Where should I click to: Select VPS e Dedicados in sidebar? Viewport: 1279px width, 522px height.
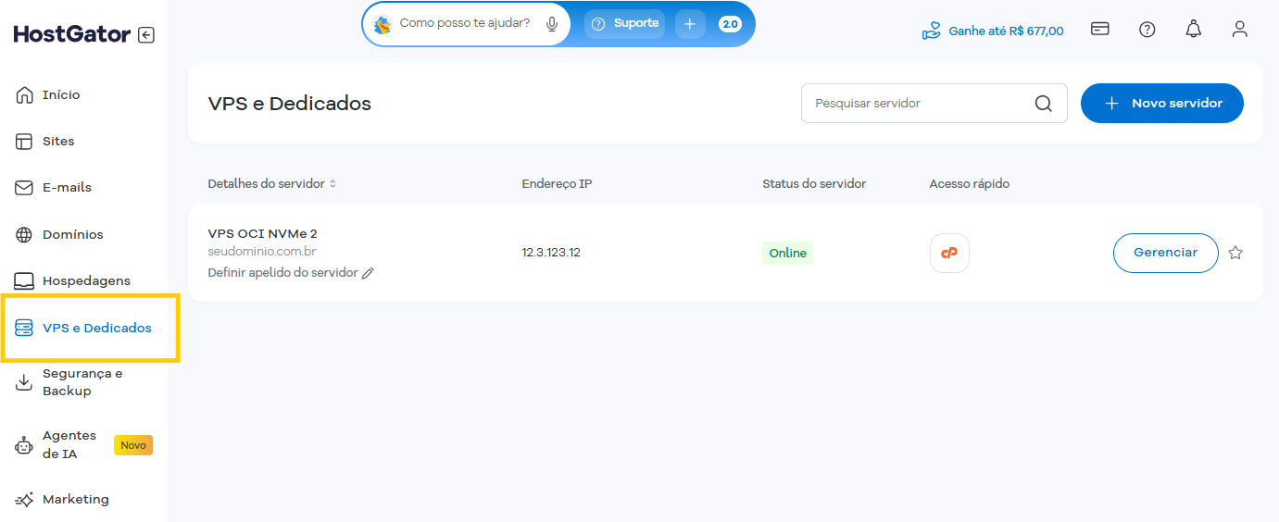click(90, 328)
